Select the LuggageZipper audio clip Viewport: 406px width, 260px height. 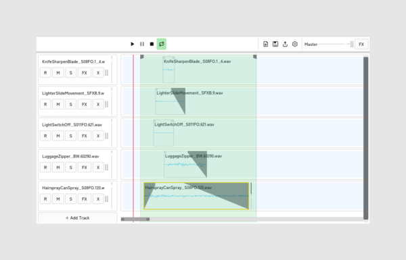click(x=185, y=164)
